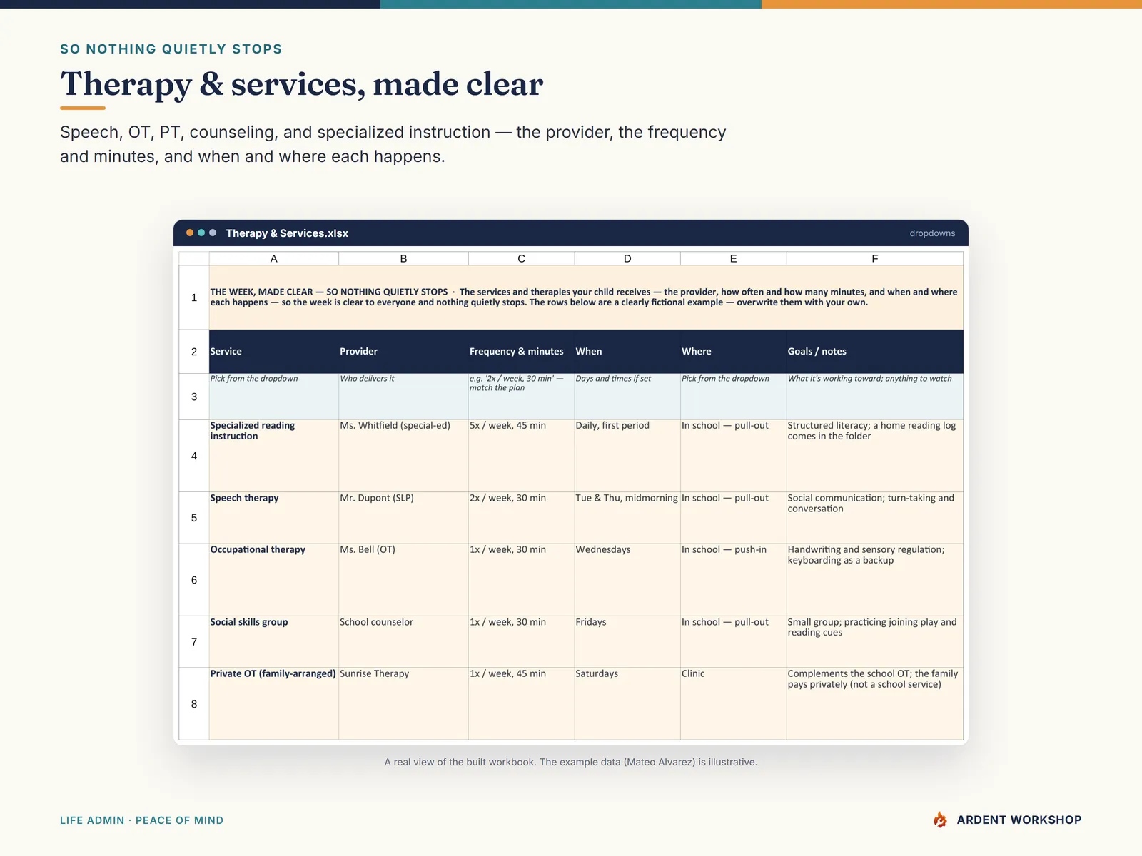Click 'LIFE ADMIN · PEACE OF MIND' footer text

[141, 820]
